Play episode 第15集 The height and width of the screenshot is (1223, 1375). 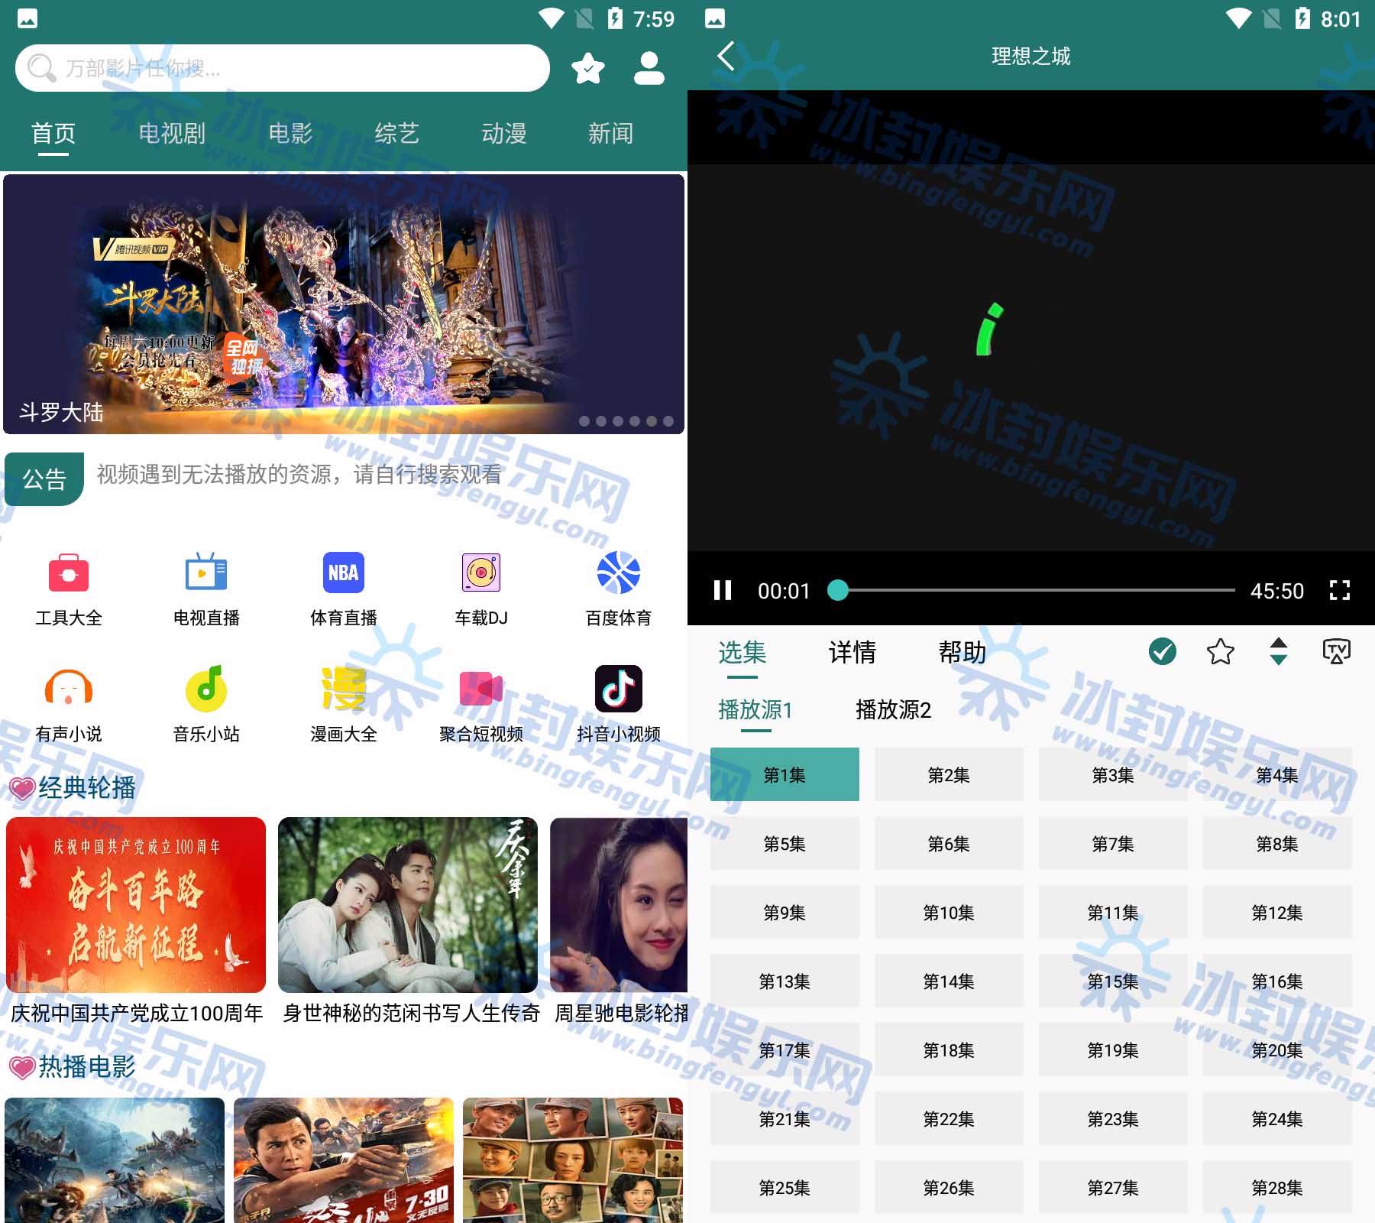(x=1113, y=981)
